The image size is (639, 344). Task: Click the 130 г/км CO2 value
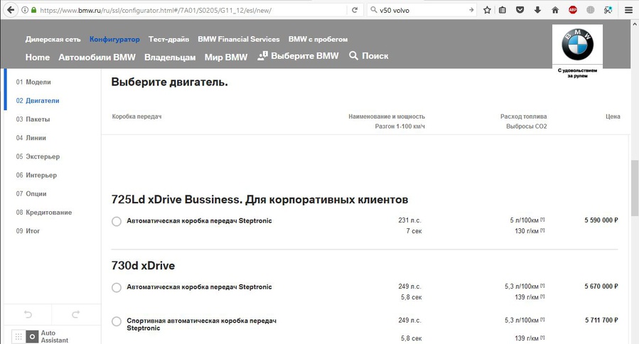[527, 231]
